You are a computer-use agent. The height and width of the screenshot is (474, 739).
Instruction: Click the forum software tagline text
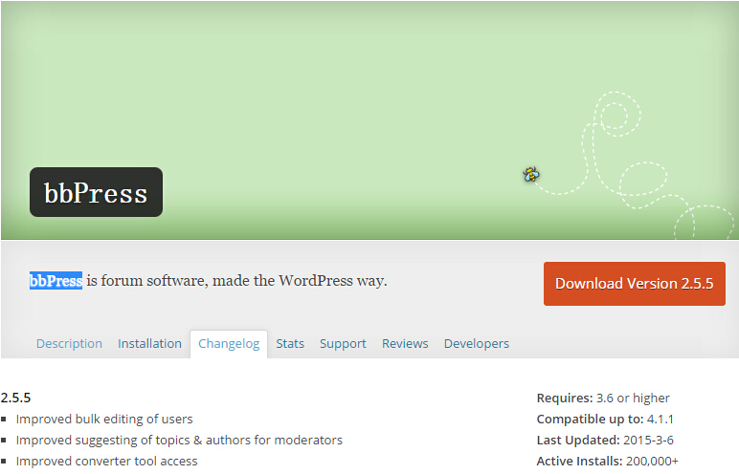(x=236, y=281)
